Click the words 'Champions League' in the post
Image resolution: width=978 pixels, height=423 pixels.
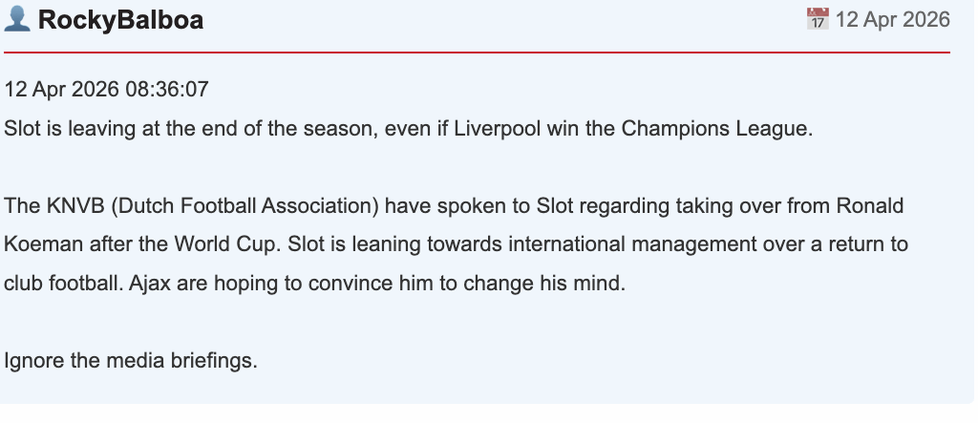716,129
